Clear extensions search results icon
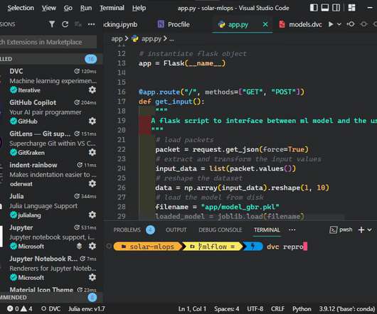 pos(78,24)
